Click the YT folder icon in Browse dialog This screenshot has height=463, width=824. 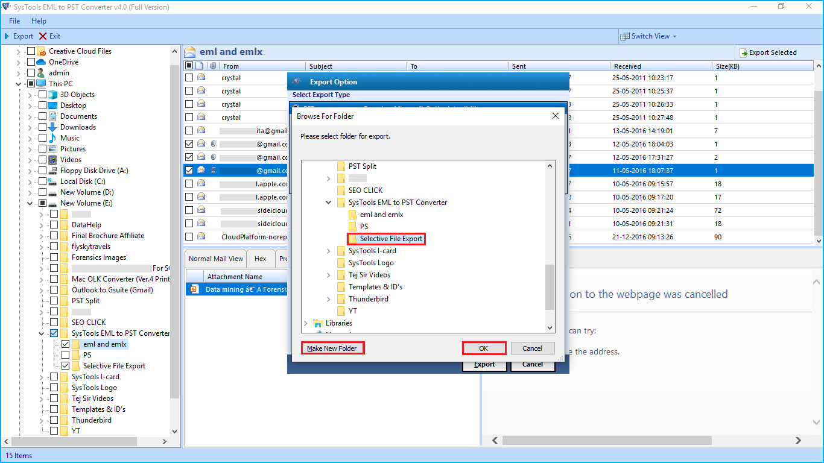tap(341, 311)
